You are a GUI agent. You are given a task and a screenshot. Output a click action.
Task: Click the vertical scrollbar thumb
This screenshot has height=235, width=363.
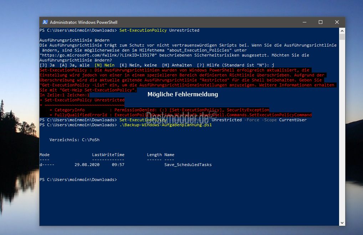pyautogui.click(x=342, y=37)
